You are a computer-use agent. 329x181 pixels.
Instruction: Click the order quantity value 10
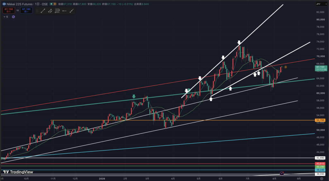tap(18, 10)
